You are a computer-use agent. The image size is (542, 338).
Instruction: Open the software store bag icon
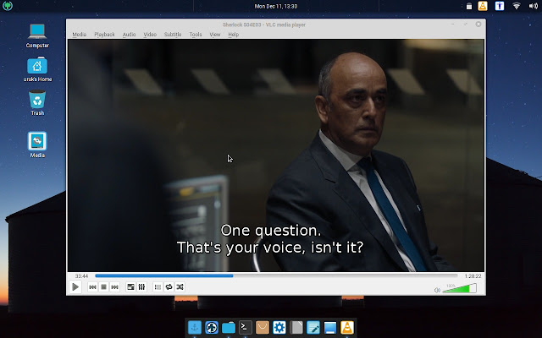(x=263, y=327)
